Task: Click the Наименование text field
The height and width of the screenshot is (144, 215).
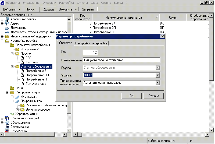Action: pos(121,60)
